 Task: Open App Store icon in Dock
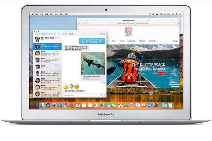point(149,105)
